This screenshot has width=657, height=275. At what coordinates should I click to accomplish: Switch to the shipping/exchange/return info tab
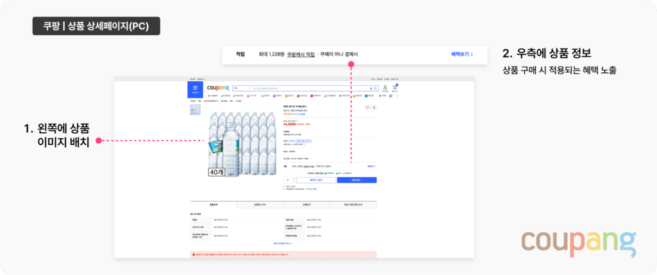(354, 205)
